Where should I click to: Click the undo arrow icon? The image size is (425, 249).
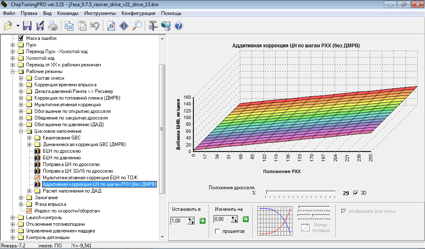coord(95,26)
